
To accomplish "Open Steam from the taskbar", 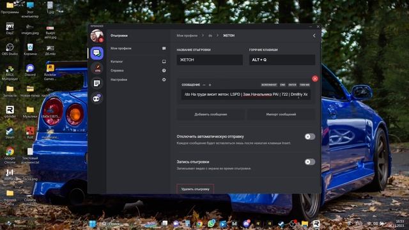I will 281,224.
